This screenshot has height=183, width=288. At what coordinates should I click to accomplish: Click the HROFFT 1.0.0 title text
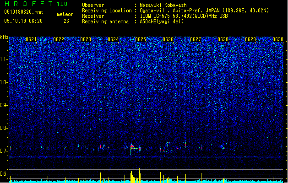36,4
